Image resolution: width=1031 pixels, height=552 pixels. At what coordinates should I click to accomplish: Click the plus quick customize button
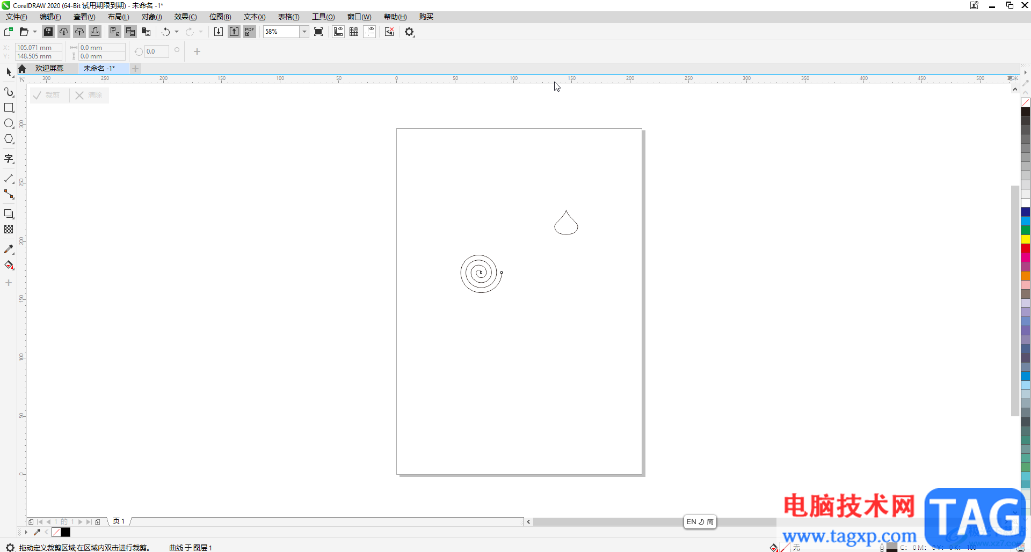click(197, 51)
